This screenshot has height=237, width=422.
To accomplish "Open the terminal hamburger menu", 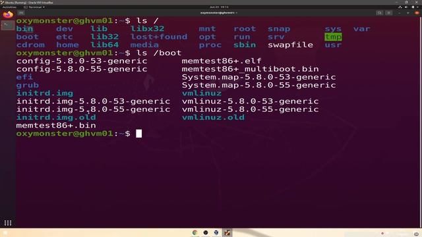I will click(388, 13).
